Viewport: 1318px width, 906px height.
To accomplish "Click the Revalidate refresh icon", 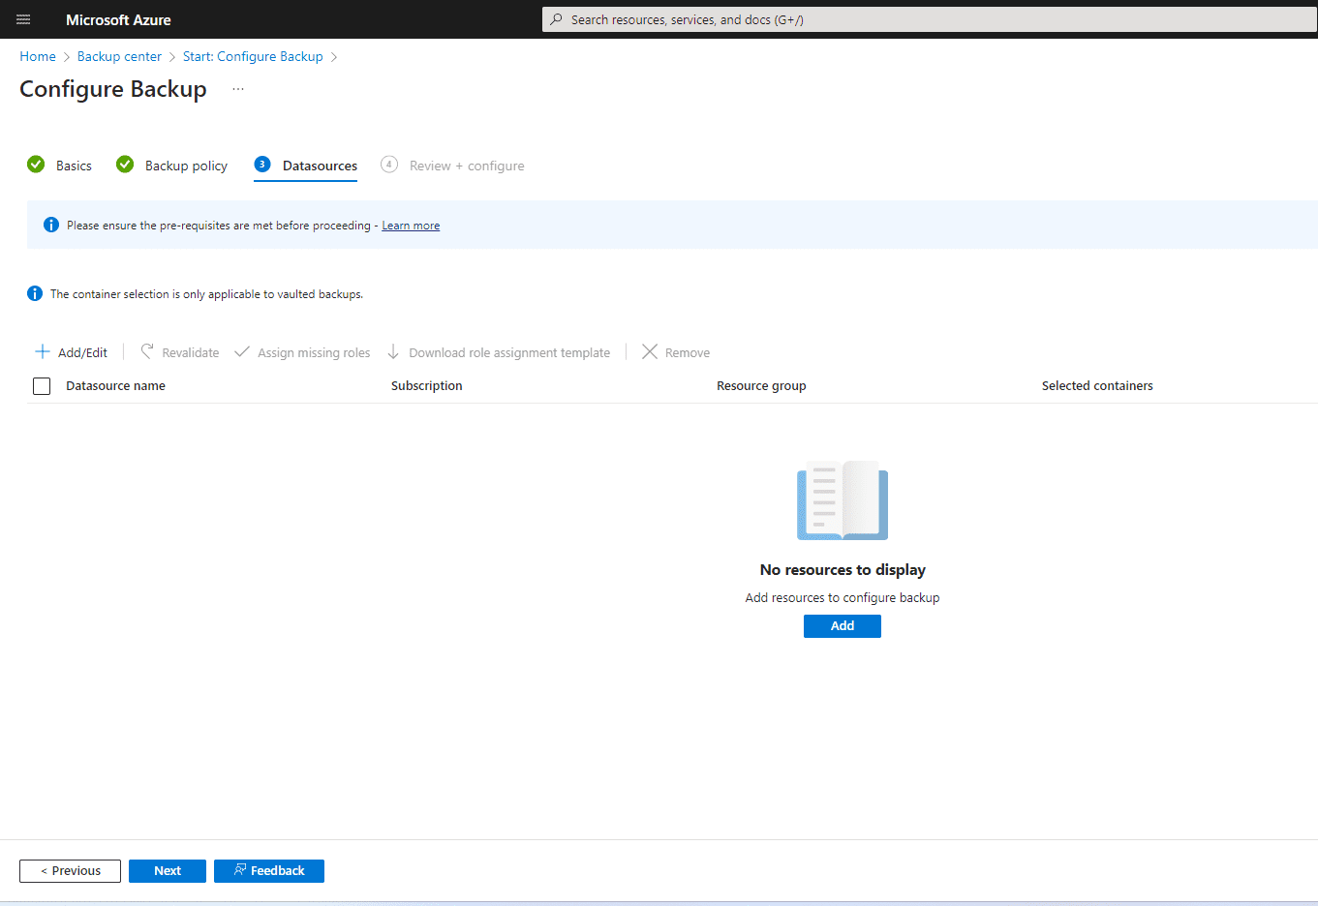I will pos(147,352).
